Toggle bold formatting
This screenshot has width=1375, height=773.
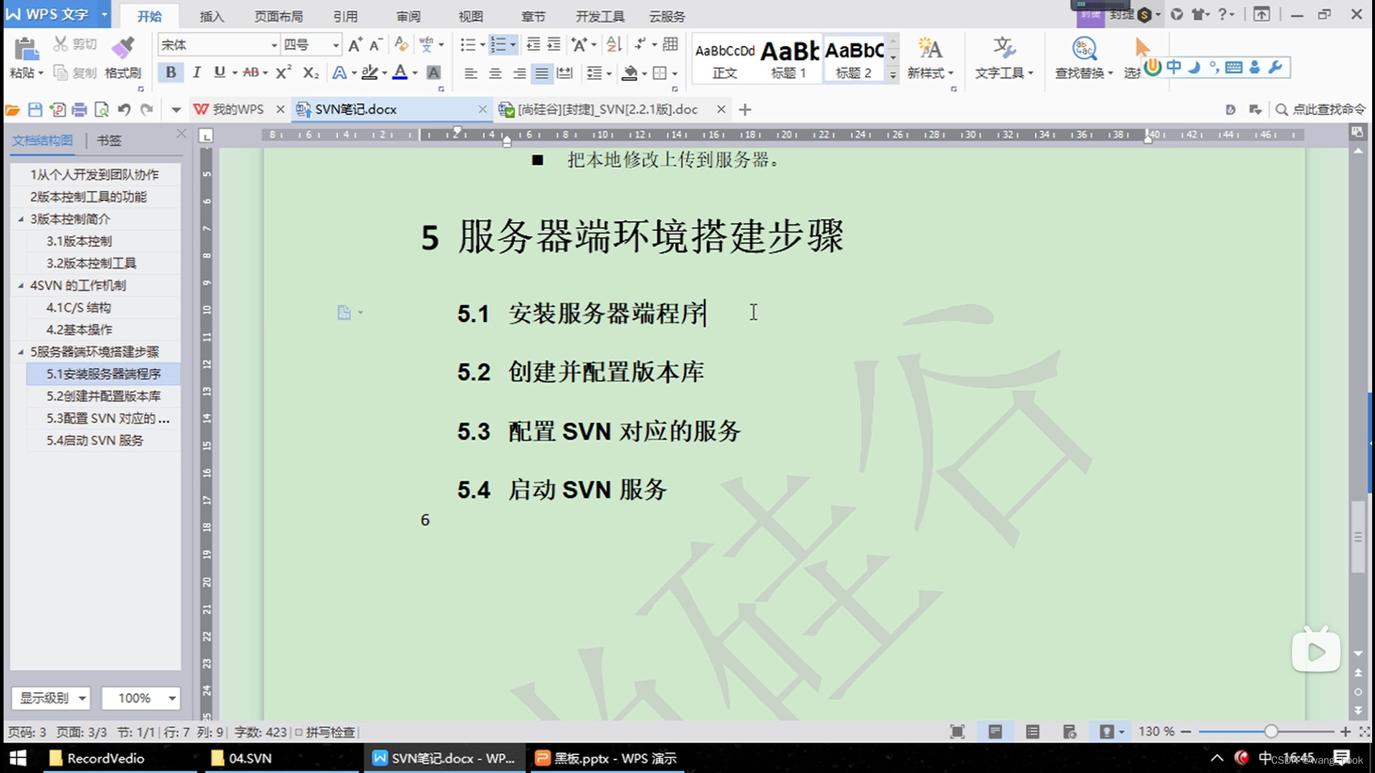tap(170, 72)
